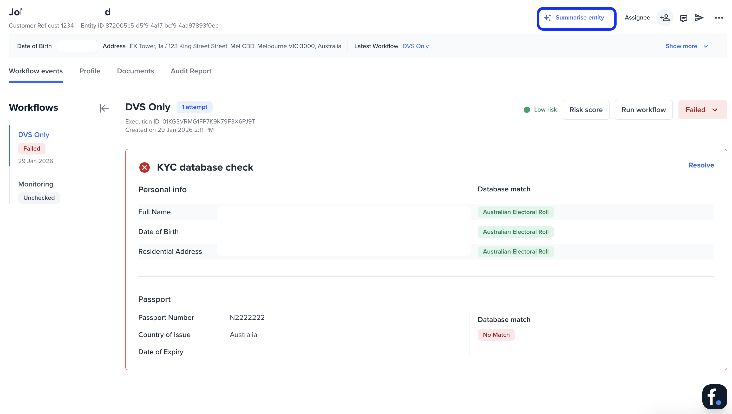The height and width of the screenshot is (414, 732).
Task: Click the sparkle Summarise entity button
Action: pyautogui.click(x=576, y=18)
